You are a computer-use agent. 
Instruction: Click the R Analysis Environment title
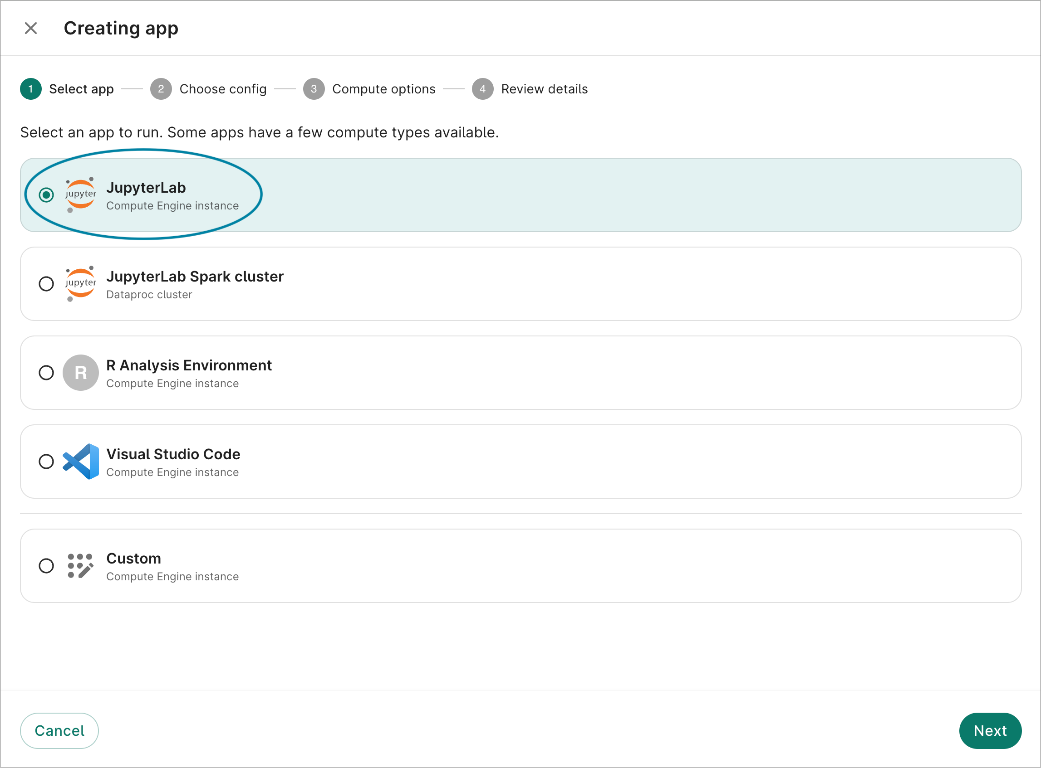click(189, 365)
